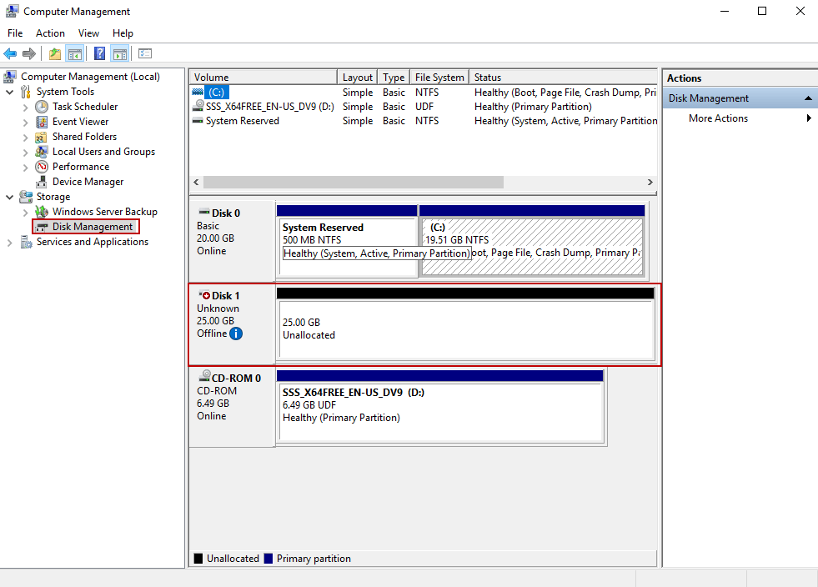
Task: Toggle the Show/Hide Action Pane icon
Action: pyautogui.click(x=121, y=53)
